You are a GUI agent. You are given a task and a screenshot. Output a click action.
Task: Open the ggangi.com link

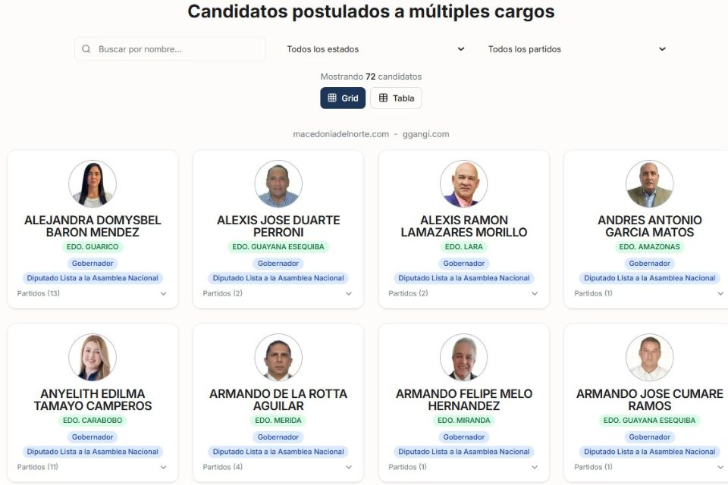point(425,134)
